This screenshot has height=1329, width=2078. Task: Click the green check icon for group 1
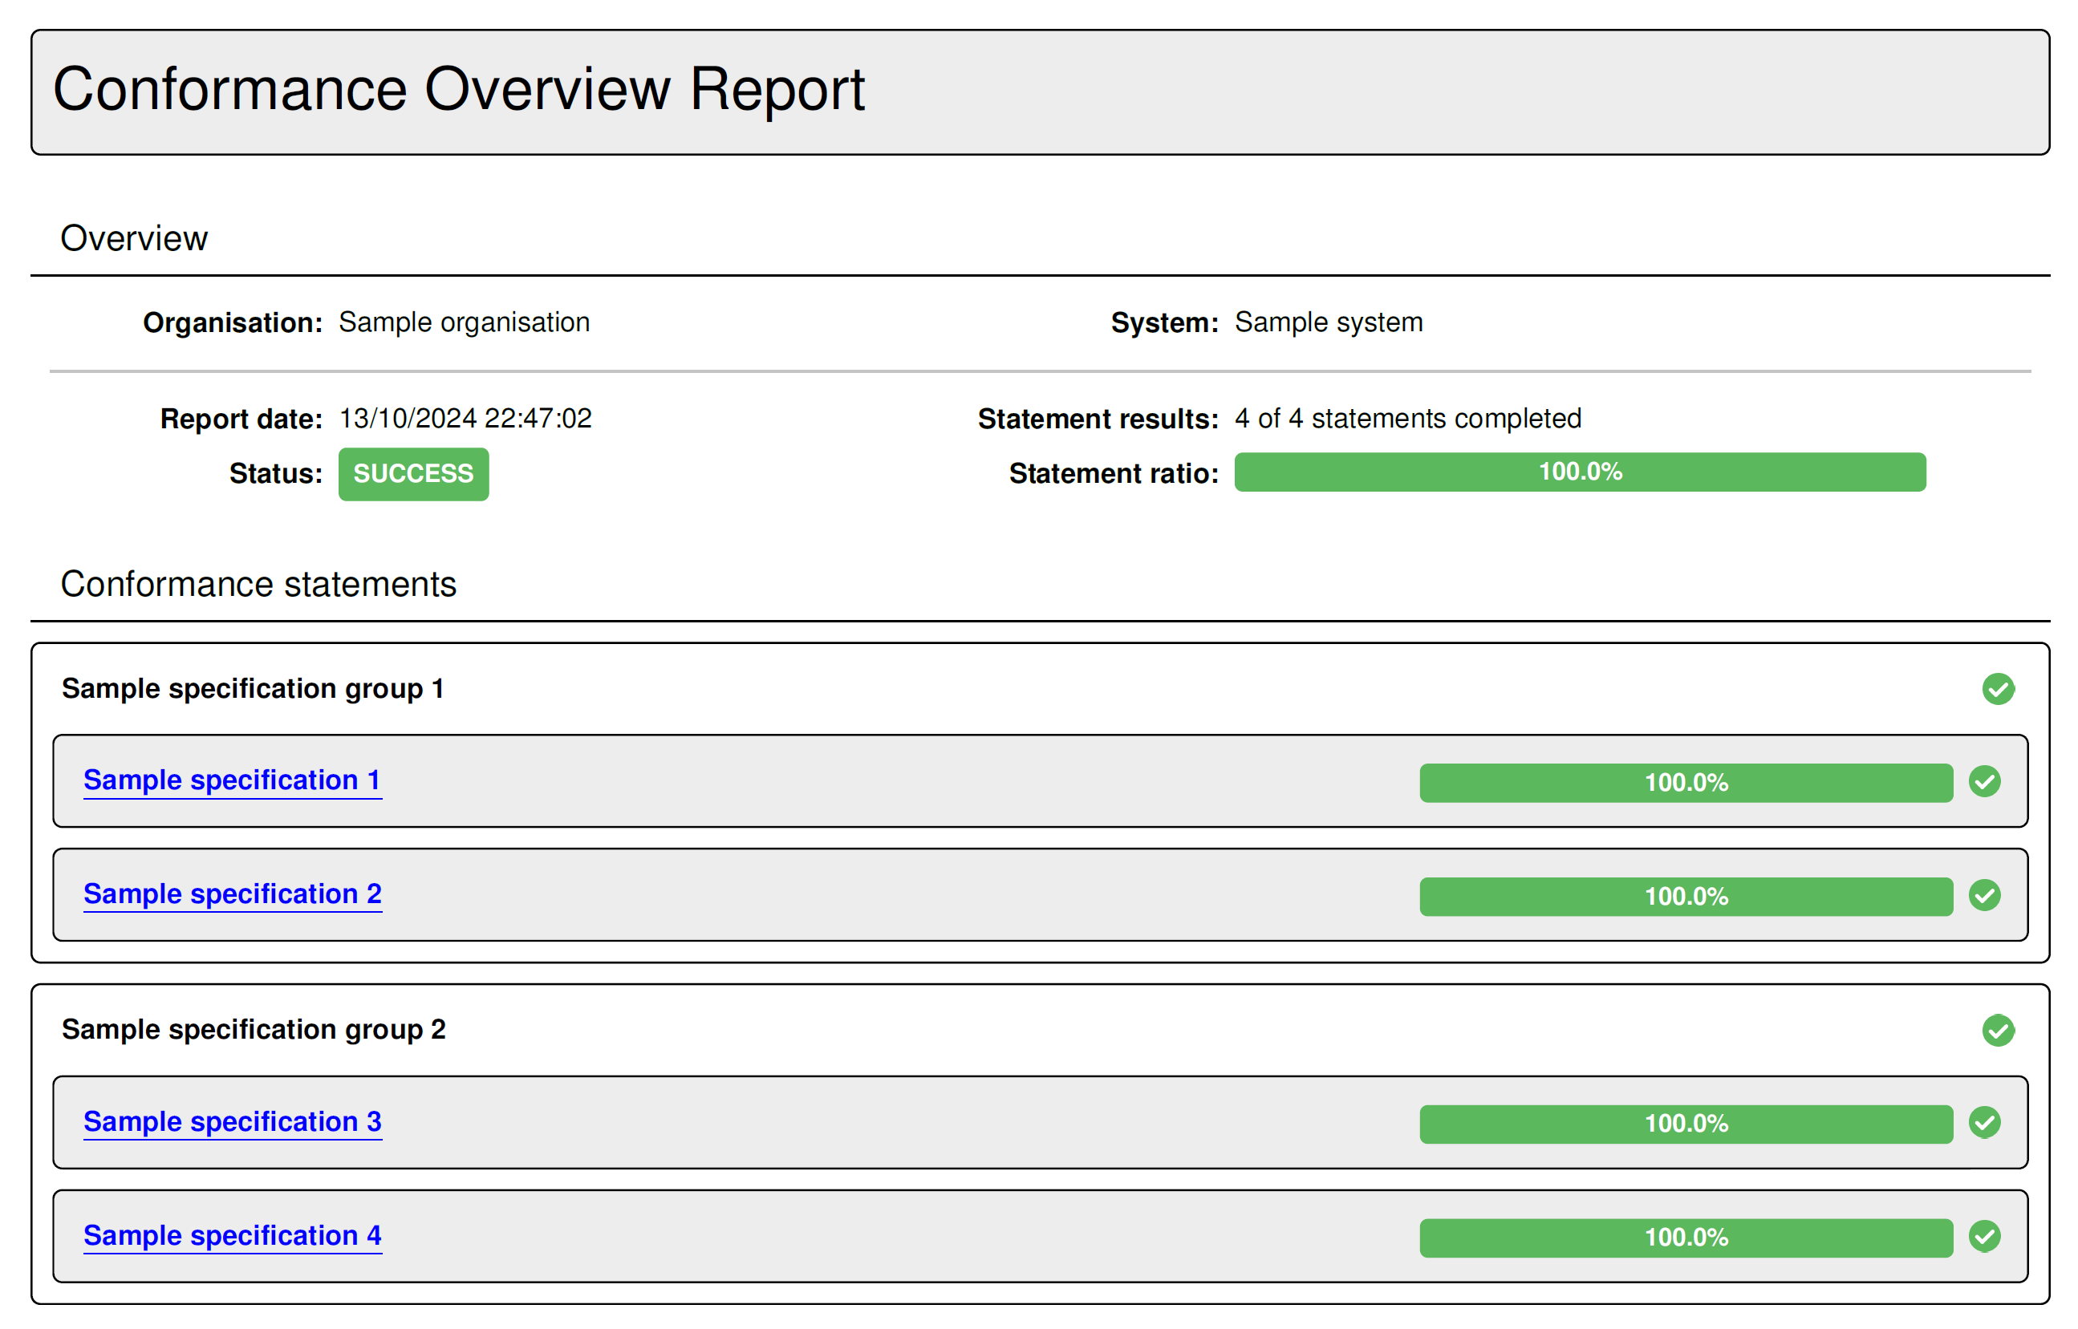tap(1999, 689)
